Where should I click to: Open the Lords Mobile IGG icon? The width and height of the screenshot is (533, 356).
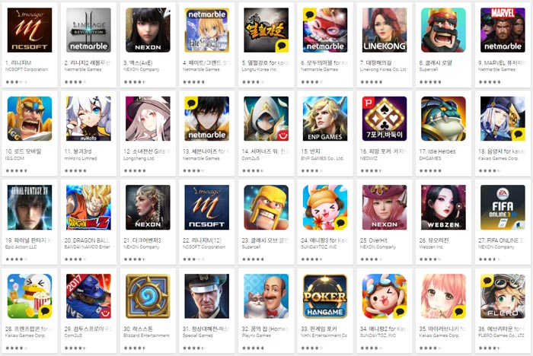click(30, 119)
